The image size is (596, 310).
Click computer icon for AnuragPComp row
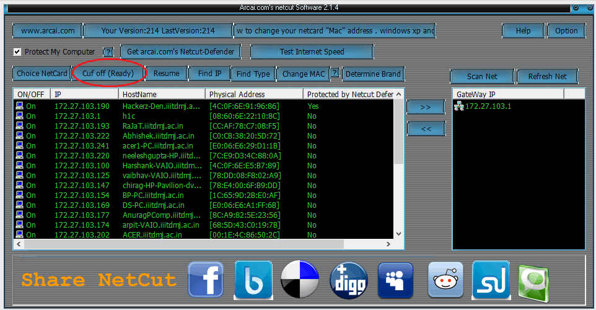(x=19, y=214)
